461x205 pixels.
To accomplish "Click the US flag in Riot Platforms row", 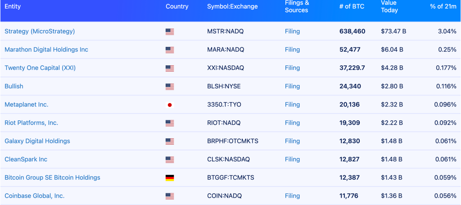I will (x=170, y=123).
